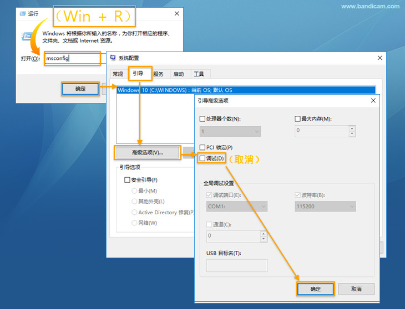Close the Run dialog window
Screen dimensions: 405x309
177,13
